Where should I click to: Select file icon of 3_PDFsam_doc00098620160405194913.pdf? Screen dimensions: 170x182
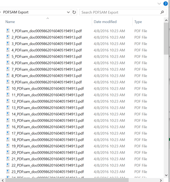click(x=8, y=43)
